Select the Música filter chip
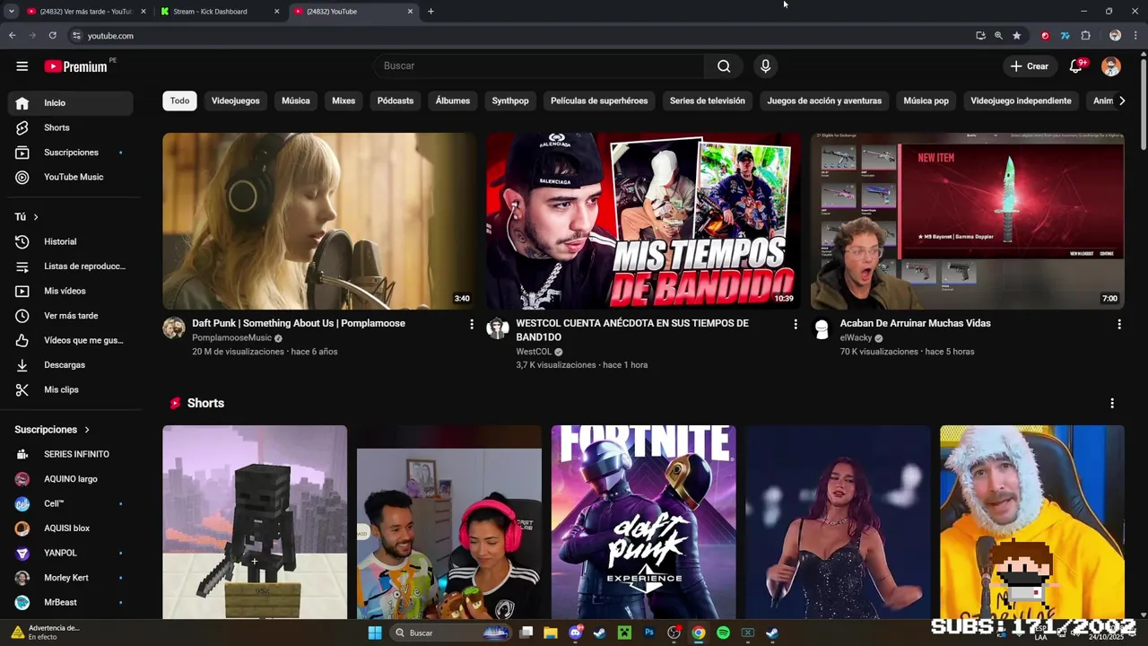Screen dimensions: 1148x646 tap(296, 100)
